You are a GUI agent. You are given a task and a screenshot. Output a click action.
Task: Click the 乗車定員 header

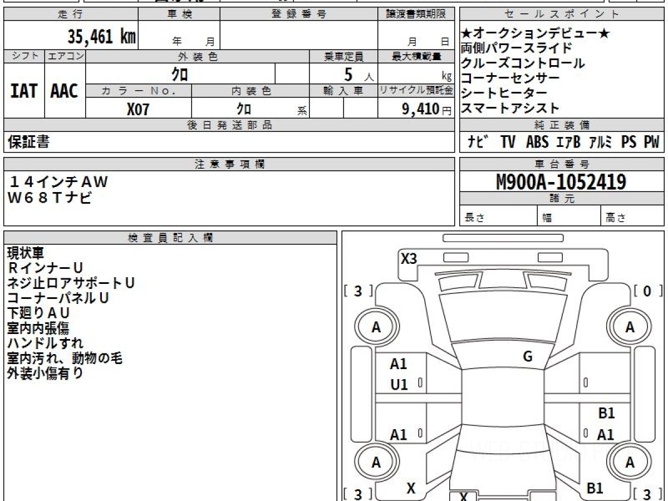click(x=343, y=56)
